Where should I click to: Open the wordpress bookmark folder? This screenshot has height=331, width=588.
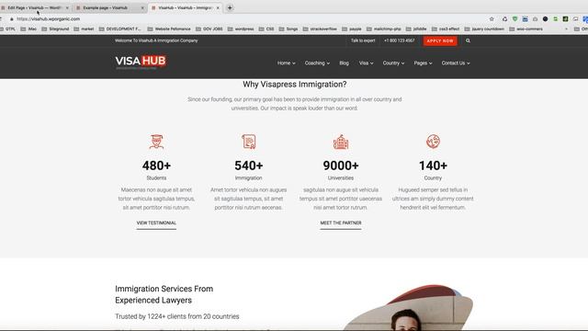241,29
